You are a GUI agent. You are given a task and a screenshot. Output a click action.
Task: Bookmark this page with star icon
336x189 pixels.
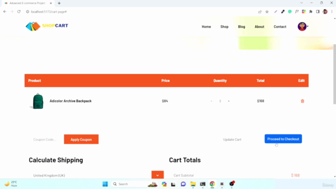click(x=267, y=12)
